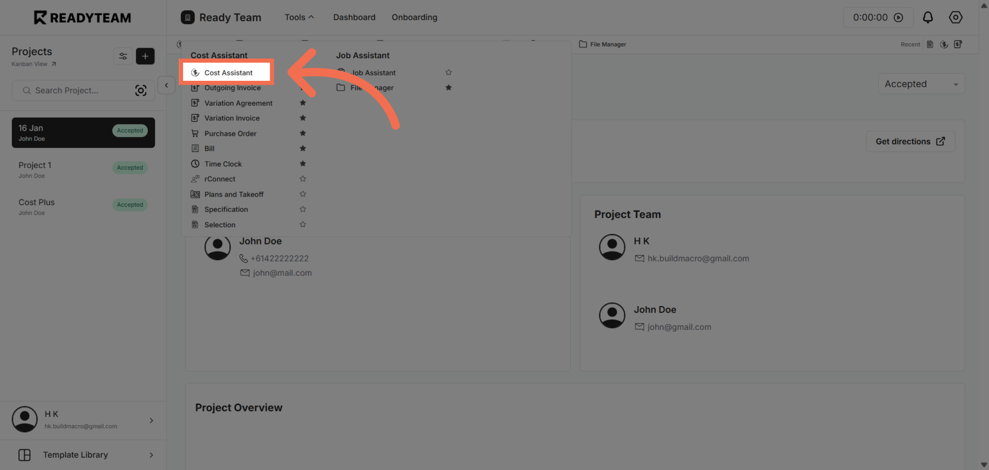Screen dimensions: 989x470
Task: Collapse the Tools menu dropdown
Action: click(299, 17)
